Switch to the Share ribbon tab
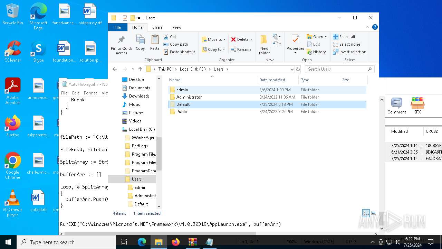442x249 pixels. click(x=157, y=27)
